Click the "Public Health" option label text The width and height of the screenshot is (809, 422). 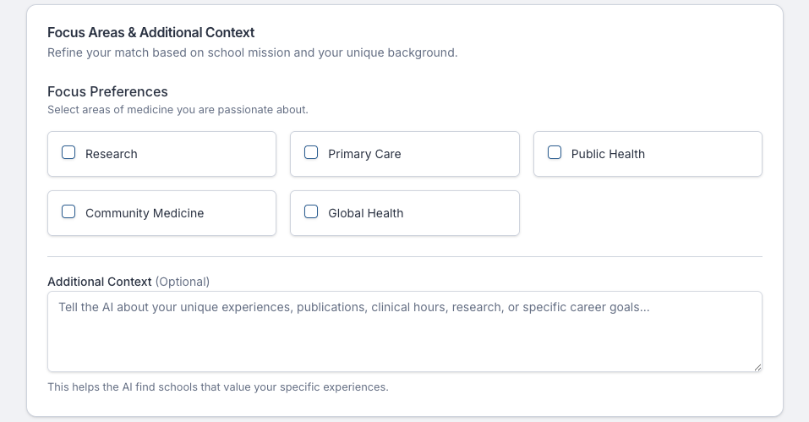point(608,154)
